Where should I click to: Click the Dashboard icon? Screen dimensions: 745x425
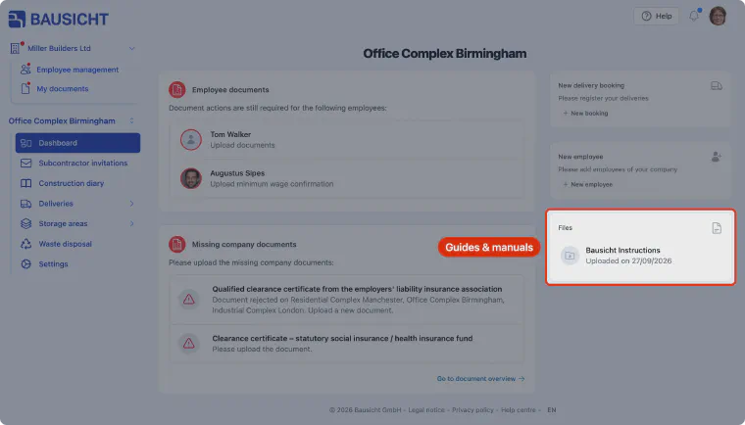(x=26, y=143)
